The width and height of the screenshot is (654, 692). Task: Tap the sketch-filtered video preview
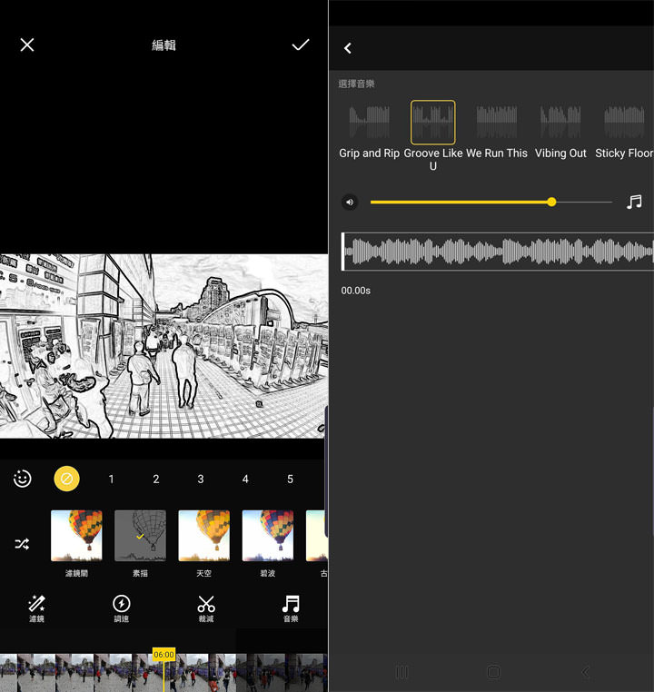click(x=163, y=346)
